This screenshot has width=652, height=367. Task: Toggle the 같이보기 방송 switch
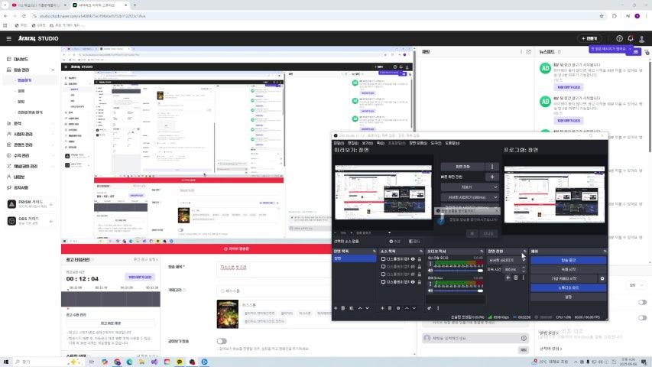pos(222,341)
